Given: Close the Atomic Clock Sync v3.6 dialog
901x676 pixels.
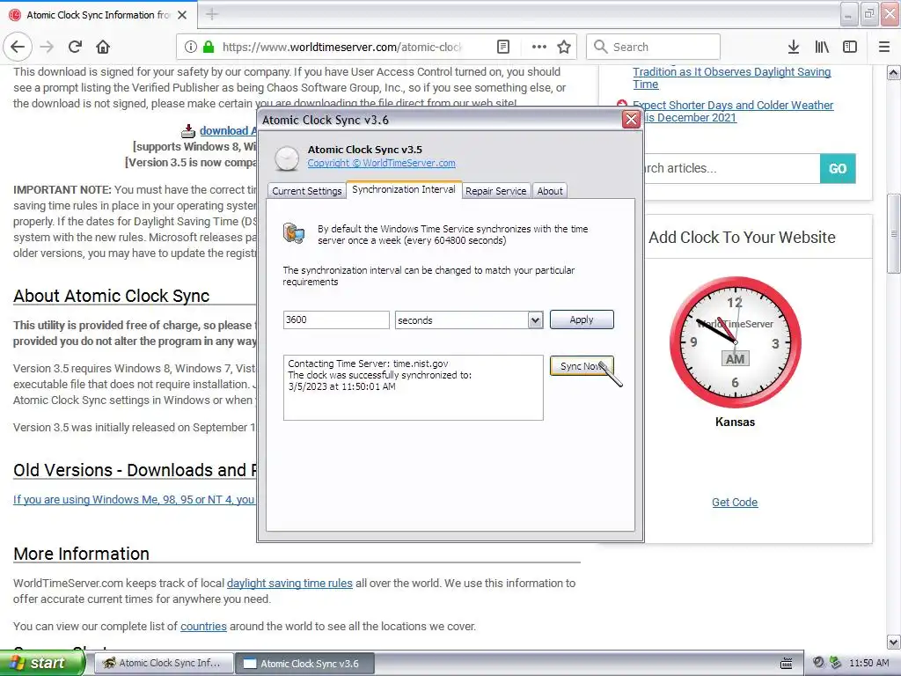Looking at the screenshot, I should [x=631, y=119].
